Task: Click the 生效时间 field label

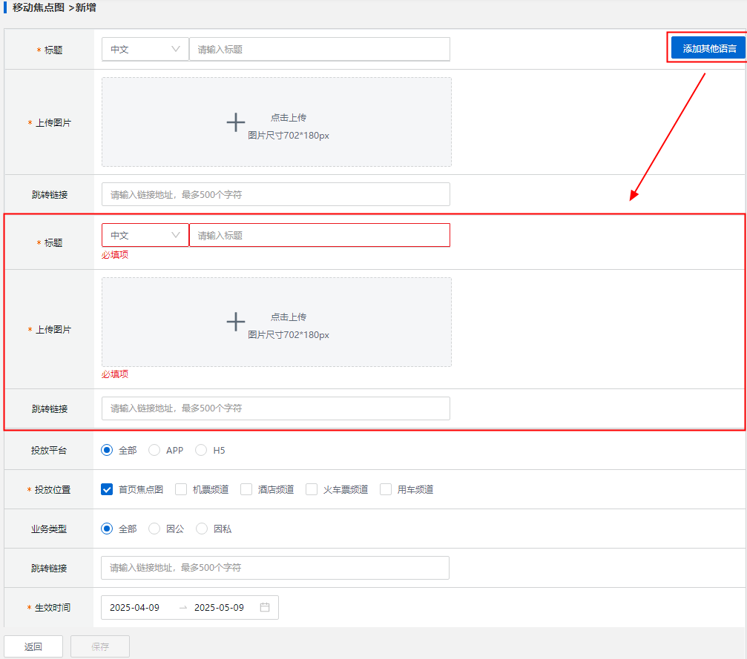Action: (53, 608)
